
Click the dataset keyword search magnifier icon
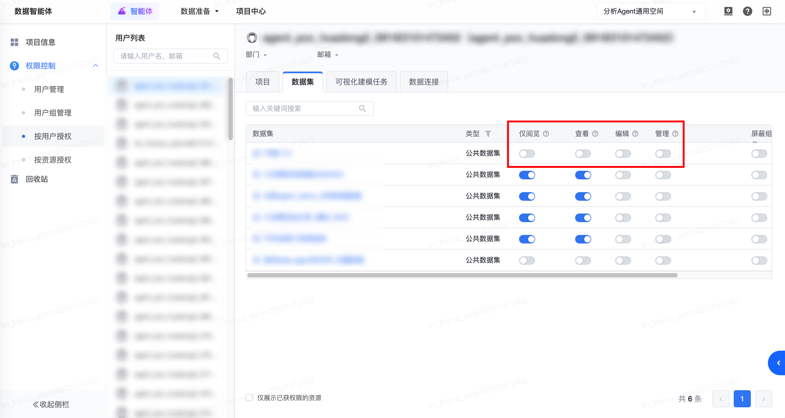[362, 109]
